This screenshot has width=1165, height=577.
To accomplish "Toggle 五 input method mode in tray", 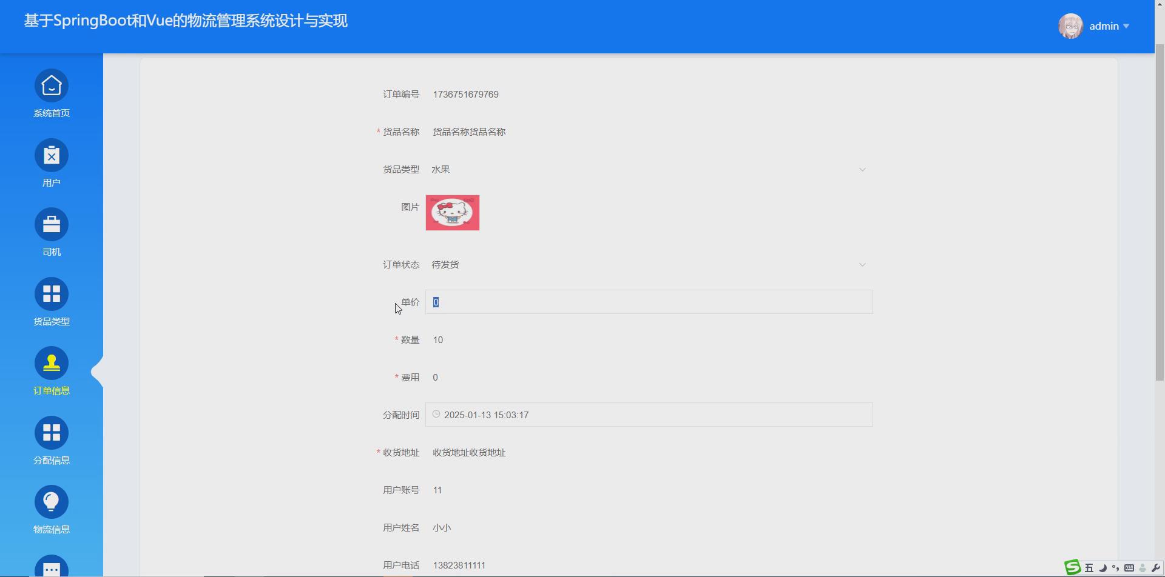I will (x=1089, y=568).
